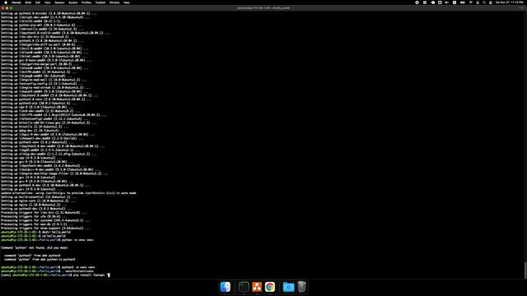Open the Profiles menu

(86, 2)
